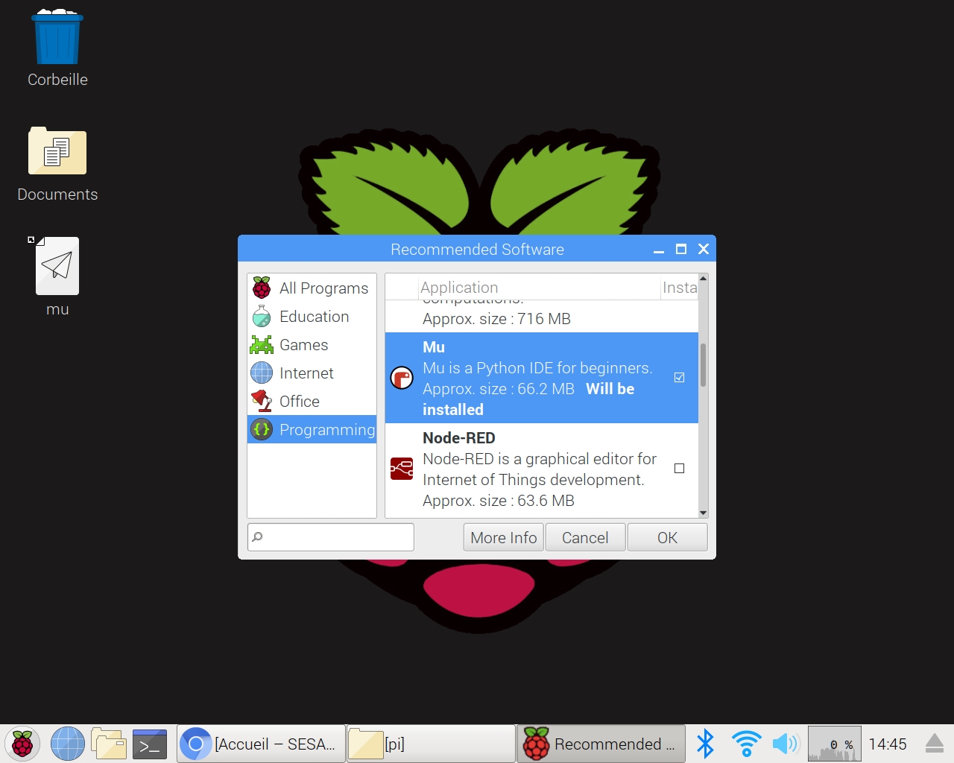Screen dimensions: 954x763
Task: Click the Cancel button
Action: coord(585,537)
